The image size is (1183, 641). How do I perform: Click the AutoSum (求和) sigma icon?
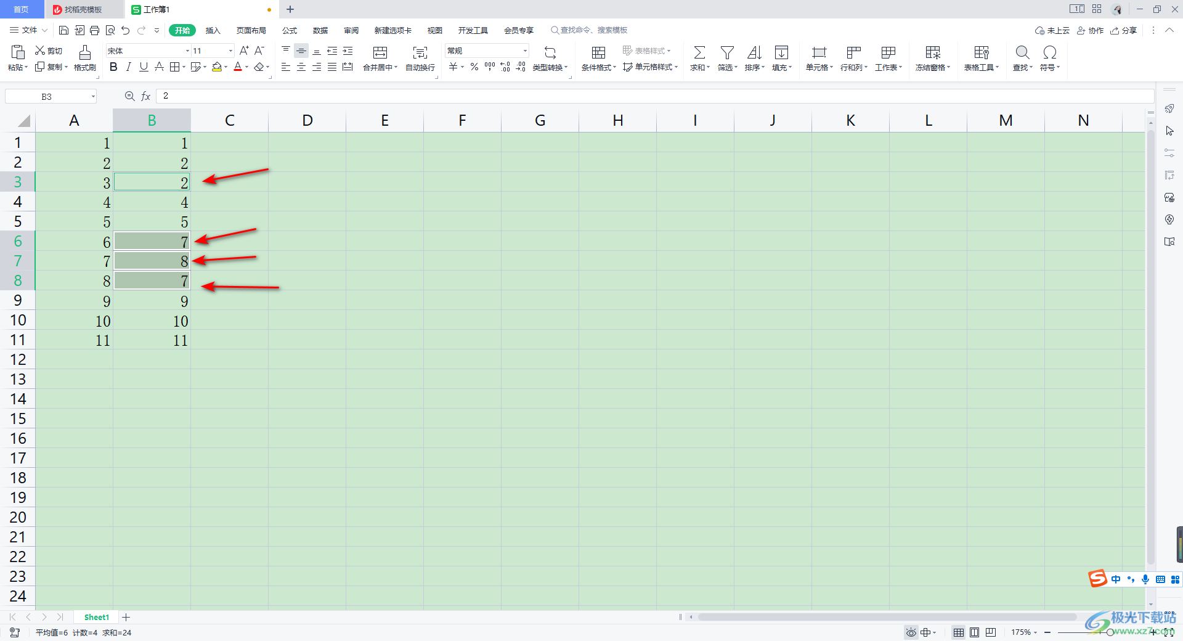(x=699, y=52)
